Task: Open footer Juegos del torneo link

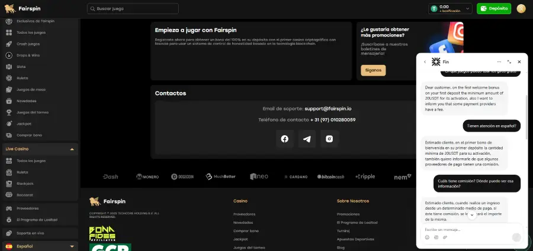Action: 249,247
